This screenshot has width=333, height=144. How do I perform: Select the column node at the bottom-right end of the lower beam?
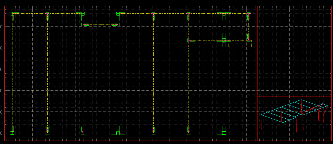click(223, 133)
